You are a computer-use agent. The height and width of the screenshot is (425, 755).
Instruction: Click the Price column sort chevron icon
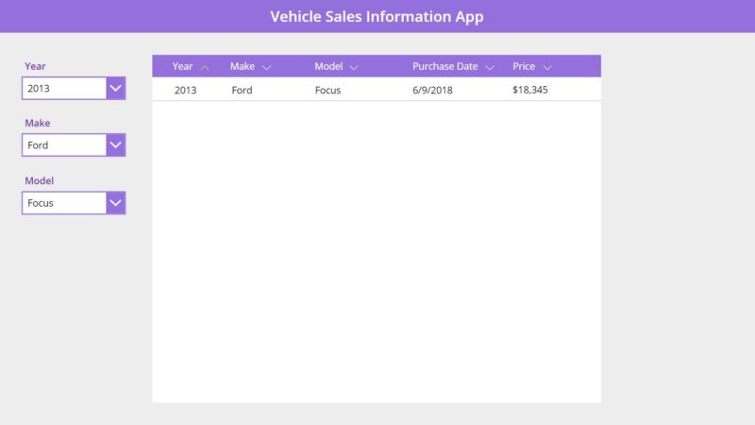[x=547, y=67]
